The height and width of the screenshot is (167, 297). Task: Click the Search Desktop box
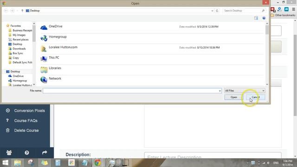(242, 11)
